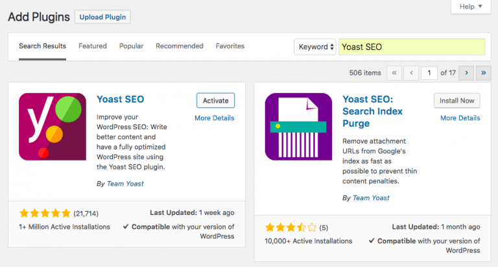
Task: Click the previous page arrow
Action: coord(410,73)
